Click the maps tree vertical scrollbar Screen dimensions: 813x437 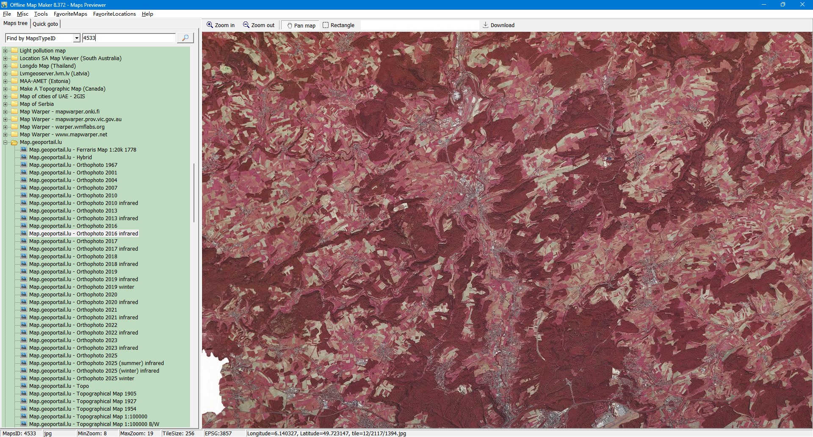(194, 193)
